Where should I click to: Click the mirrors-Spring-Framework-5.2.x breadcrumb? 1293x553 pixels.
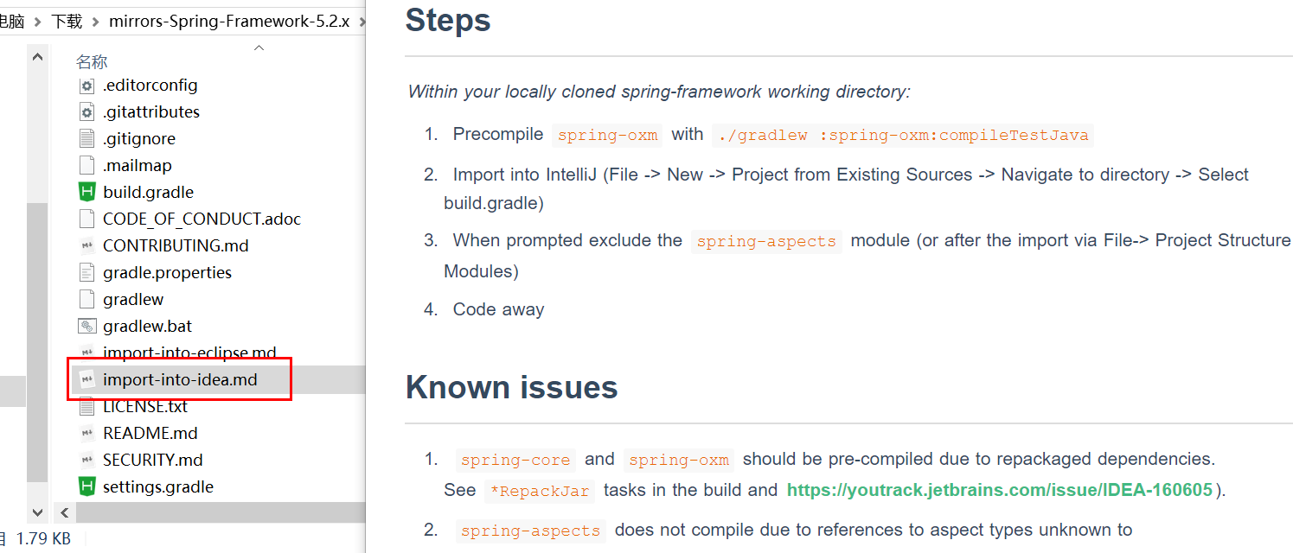(229, 22)
